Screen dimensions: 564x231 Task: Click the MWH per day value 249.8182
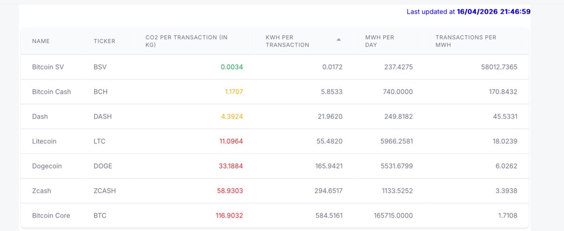click(399, 116)
